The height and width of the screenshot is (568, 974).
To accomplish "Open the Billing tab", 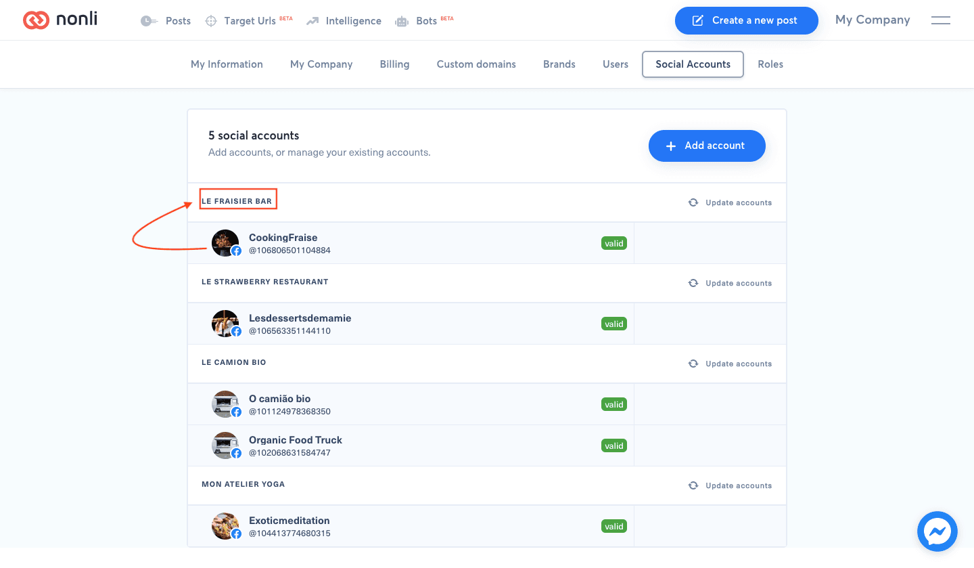I will tap(394, 64).
